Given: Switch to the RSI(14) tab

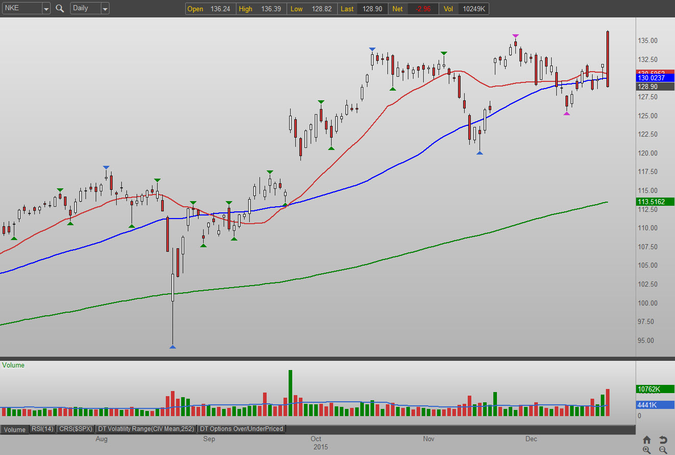Looking at the screenshot, I should point(42,429).
